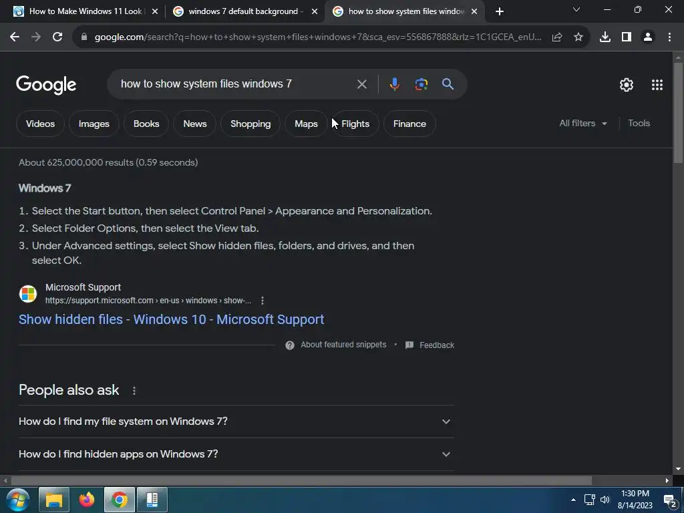Click the Google logo
The width and height of the screenshot is (684, 513).
coord(46,85)
